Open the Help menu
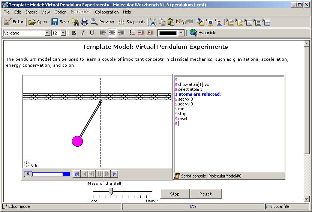 (x=127, y=12)
